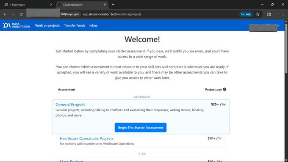Screen dimensions: 288x162
Task: Click the 'Assessment' column header
Action: coord(66,90)
